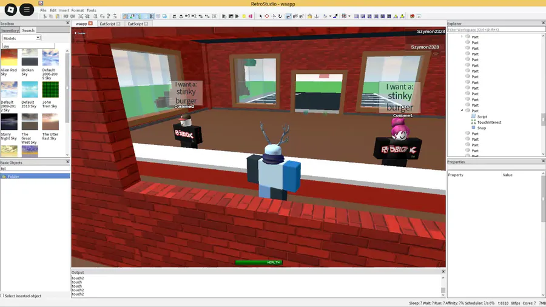Click the Paste clipboard toolbar icon

point(58,16)
